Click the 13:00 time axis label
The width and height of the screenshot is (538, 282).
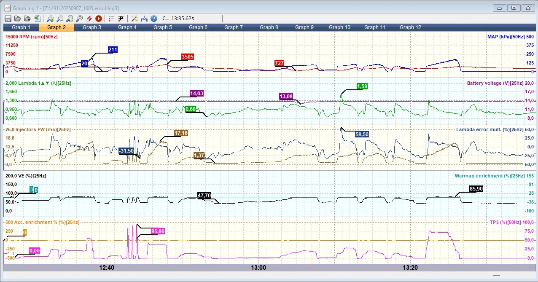pyautogui.click(x=258, y=268)
